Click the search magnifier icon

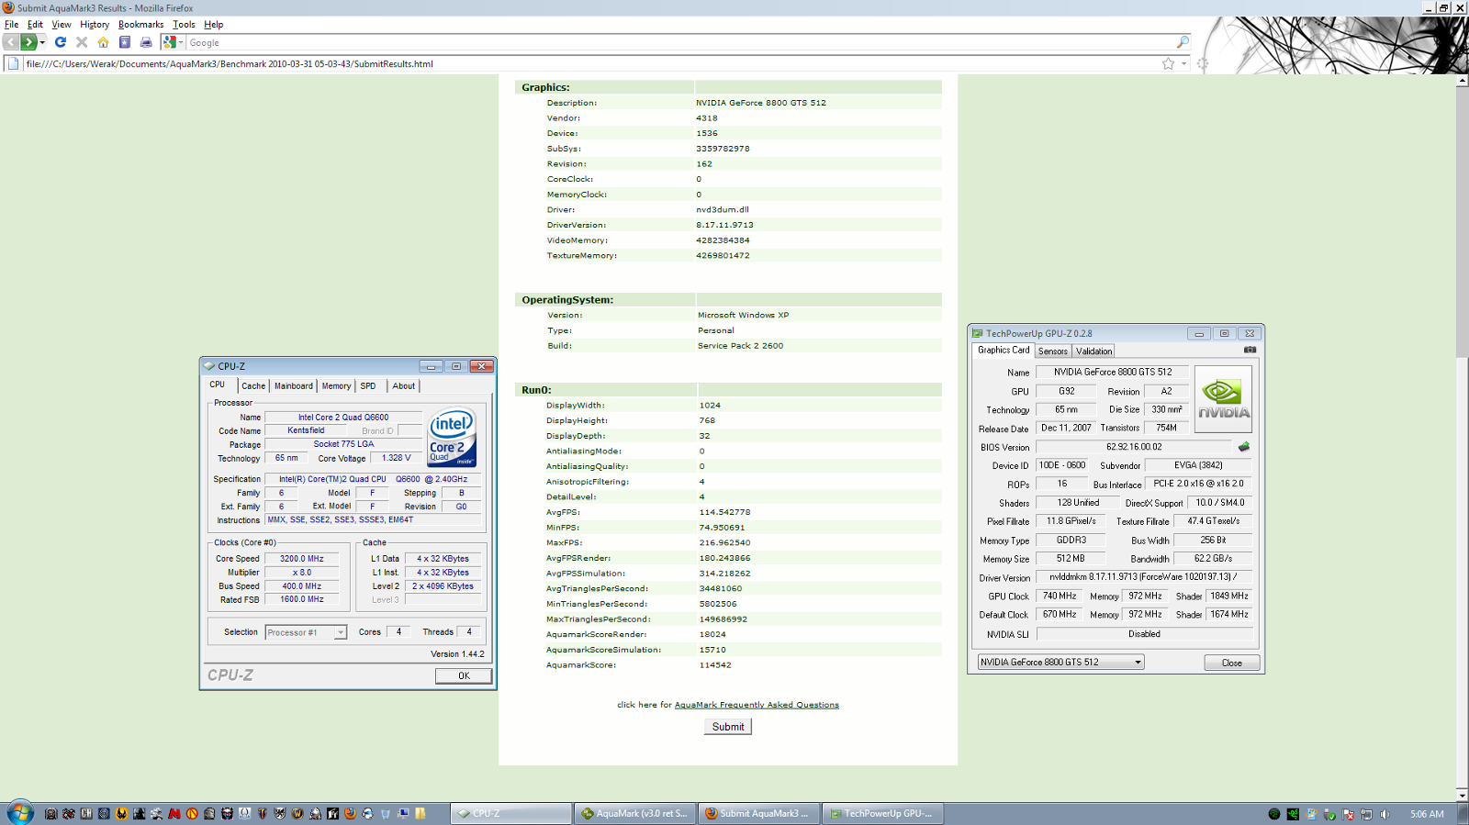click(1183, 42)
